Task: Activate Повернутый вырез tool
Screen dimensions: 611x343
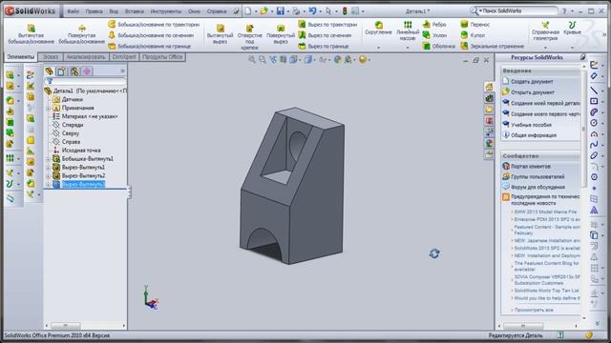Action: [281, 34]
